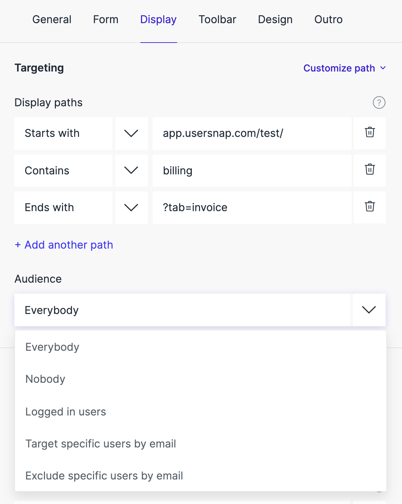Viewport: 402px width, 504px height.
Task: Open the Form tab
Action: [x=105, y=19]
